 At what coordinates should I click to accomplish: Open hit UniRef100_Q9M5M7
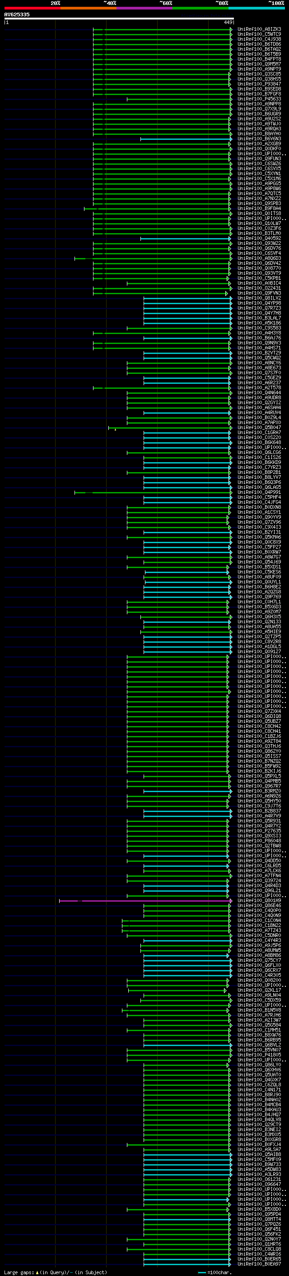tap(259, 64)
